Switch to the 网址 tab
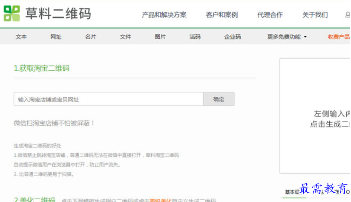 [56, 37]
